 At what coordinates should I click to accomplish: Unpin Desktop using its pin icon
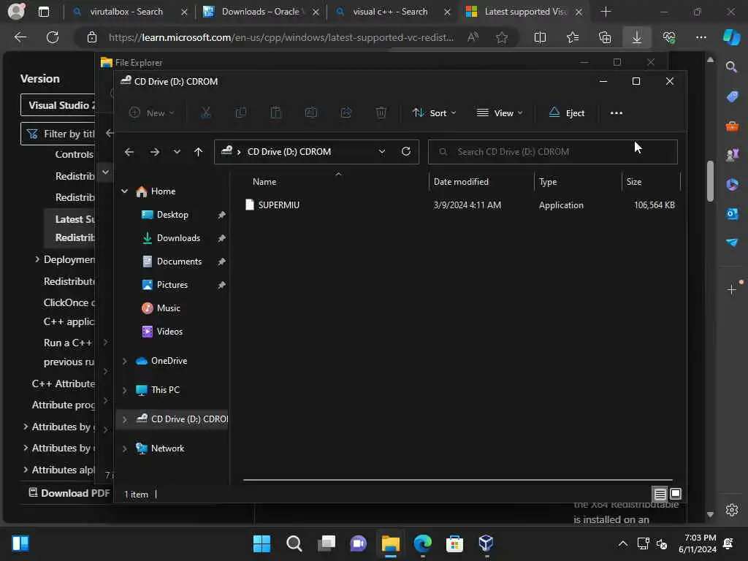point(221,215)
